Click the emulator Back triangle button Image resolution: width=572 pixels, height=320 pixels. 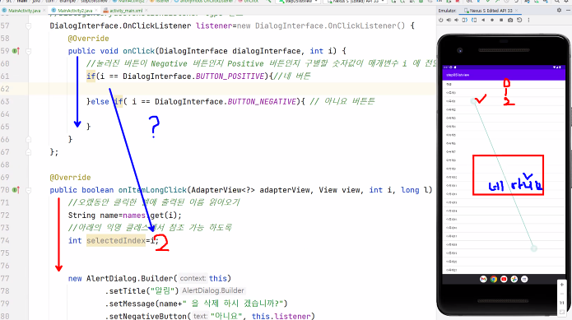click(x=483, y=20)
